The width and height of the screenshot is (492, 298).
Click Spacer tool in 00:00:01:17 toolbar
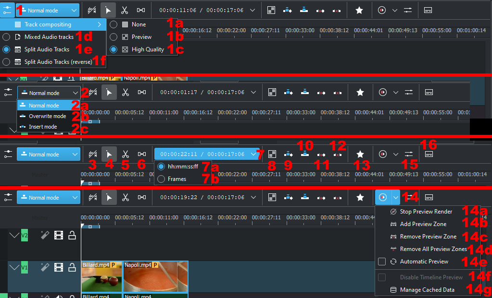click(x=142, y=92)
